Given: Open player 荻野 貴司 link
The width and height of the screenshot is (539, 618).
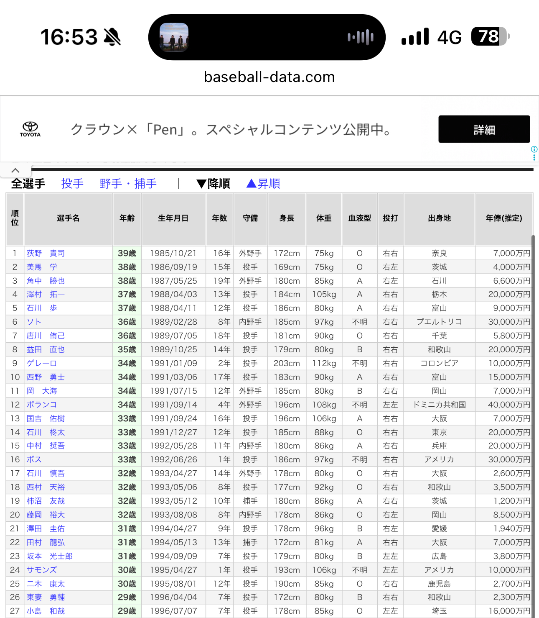Looking at the screenshot, I should pos(46,253).
